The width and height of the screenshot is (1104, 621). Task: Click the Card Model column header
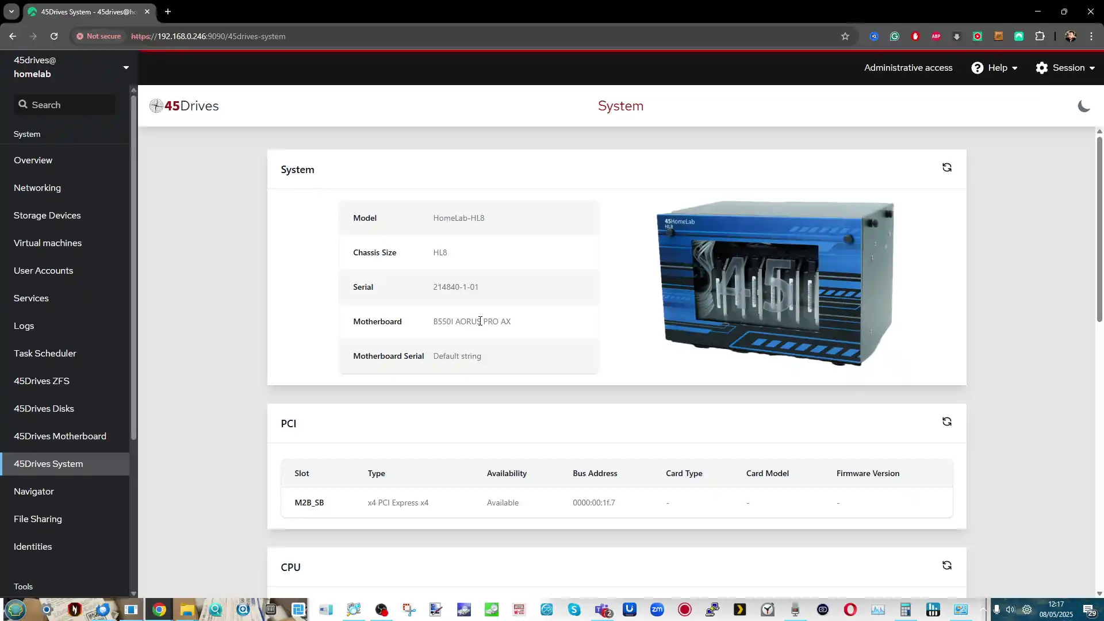point(767,473)
